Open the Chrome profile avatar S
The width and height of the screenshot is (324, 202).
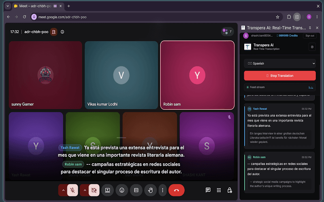tap(309, 17)
